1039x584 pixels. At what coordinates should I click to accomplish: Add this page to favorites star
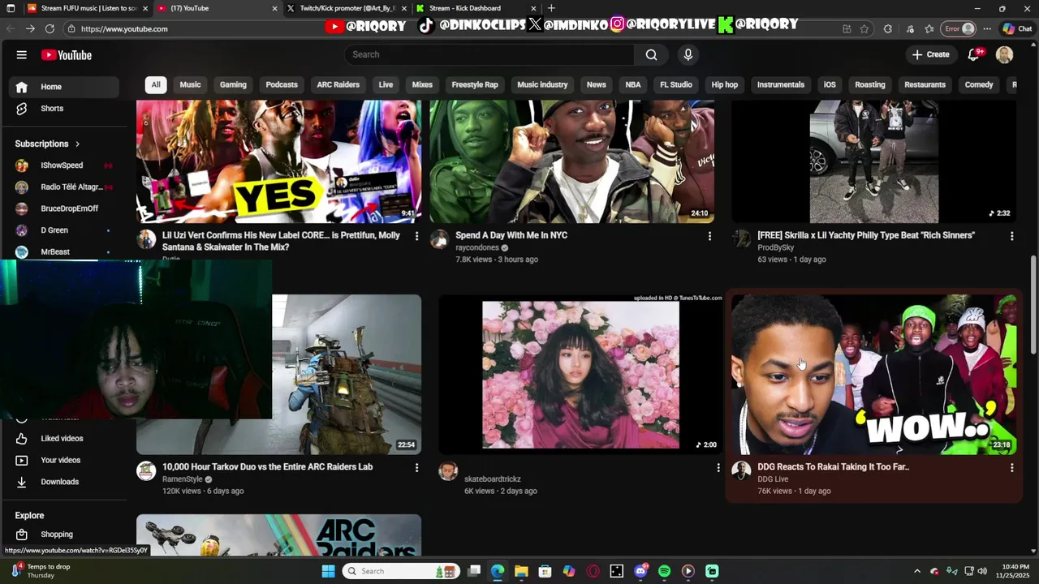click(x=864, y=28)
